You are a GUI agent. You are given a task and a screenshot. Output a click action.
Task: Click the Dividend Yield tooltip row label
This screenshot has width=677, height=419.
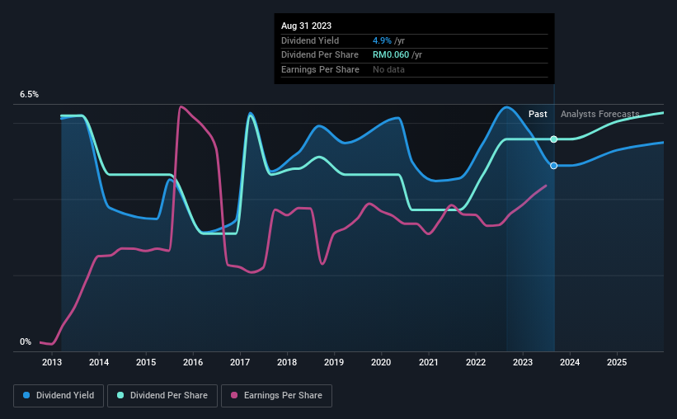[x=310, y=40]
